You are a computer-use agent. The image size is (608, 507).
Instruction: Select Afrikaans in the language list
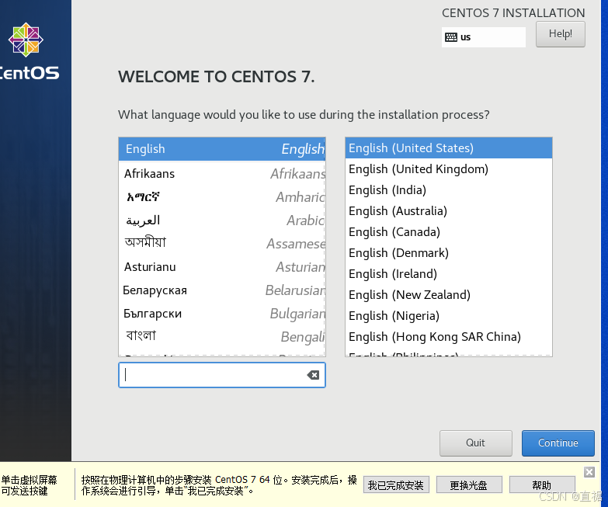[x=222, y=174]
